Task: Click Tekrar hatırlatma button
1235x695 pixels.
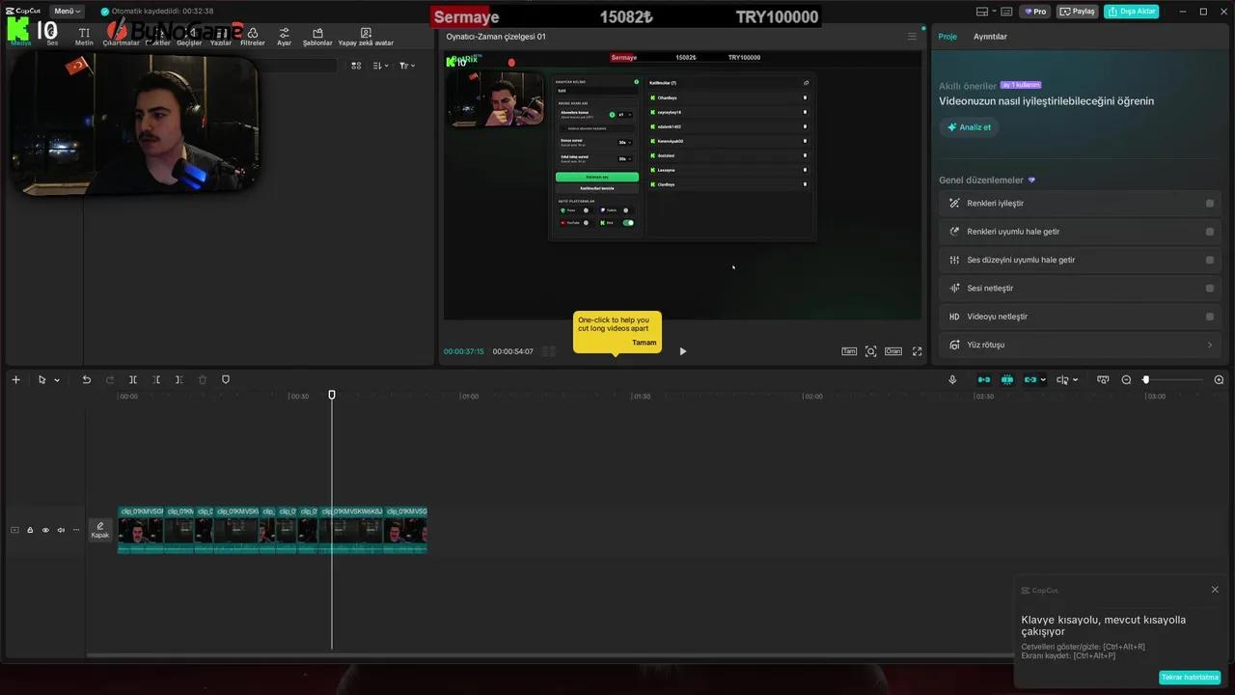Action: [x=1190, y=678]
